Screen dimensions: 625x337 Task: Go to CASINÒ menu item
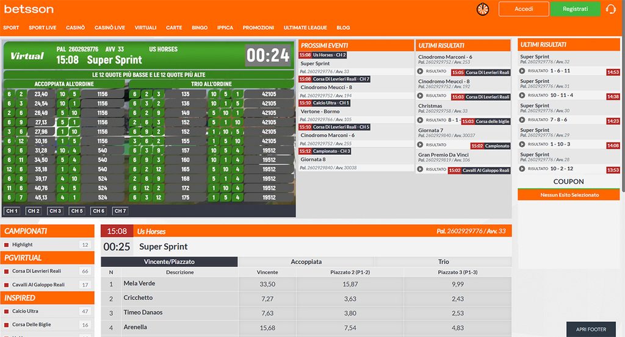(x=75, y=27)
